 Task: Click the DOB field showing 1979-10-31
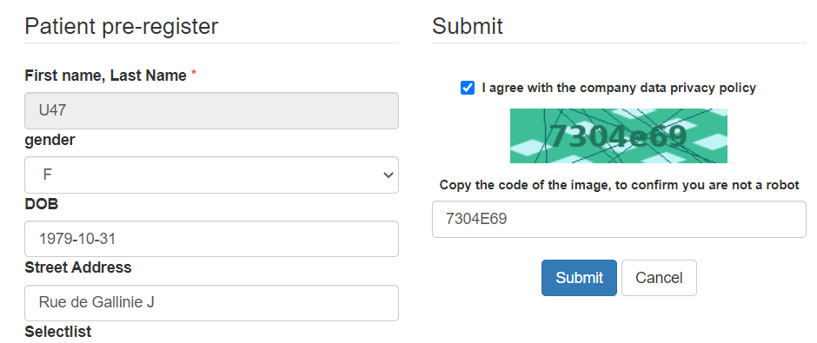click(x=211, y=239)
